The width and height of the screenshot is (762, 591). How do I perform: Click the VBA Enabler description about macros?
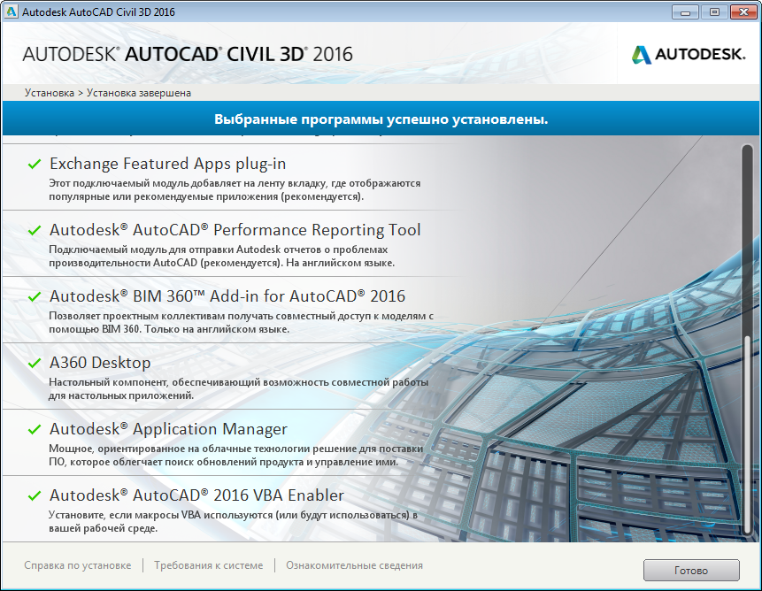tap(234, 522)
